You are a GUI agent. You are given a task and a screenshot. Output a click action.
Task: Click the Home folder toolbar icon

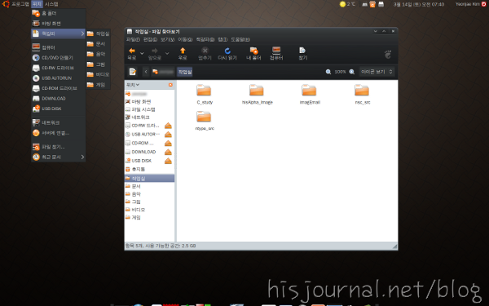tap(253, 54)
